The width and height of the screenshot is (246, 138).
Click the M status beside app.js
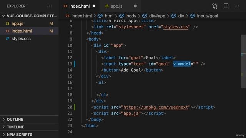pos(51,23)
